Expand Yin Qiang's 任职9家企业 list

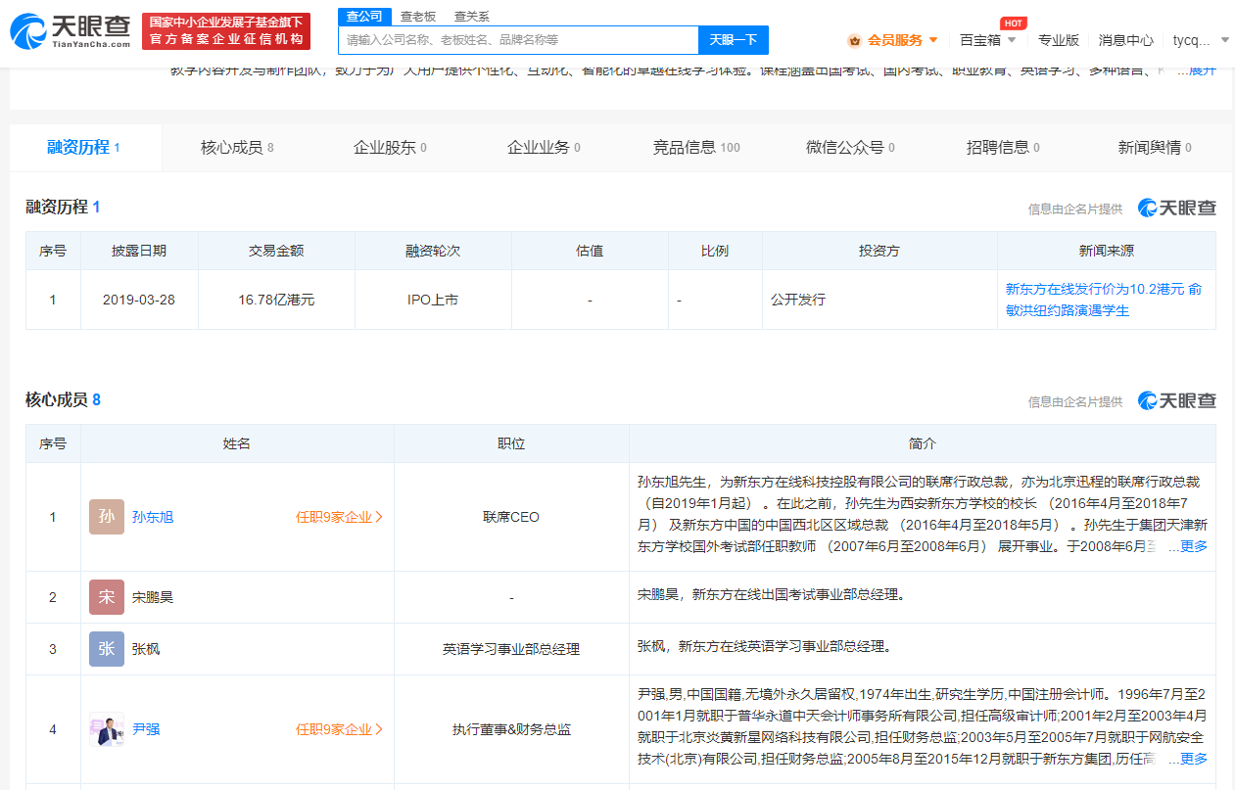pyautogui.click(x=339, y=729)
